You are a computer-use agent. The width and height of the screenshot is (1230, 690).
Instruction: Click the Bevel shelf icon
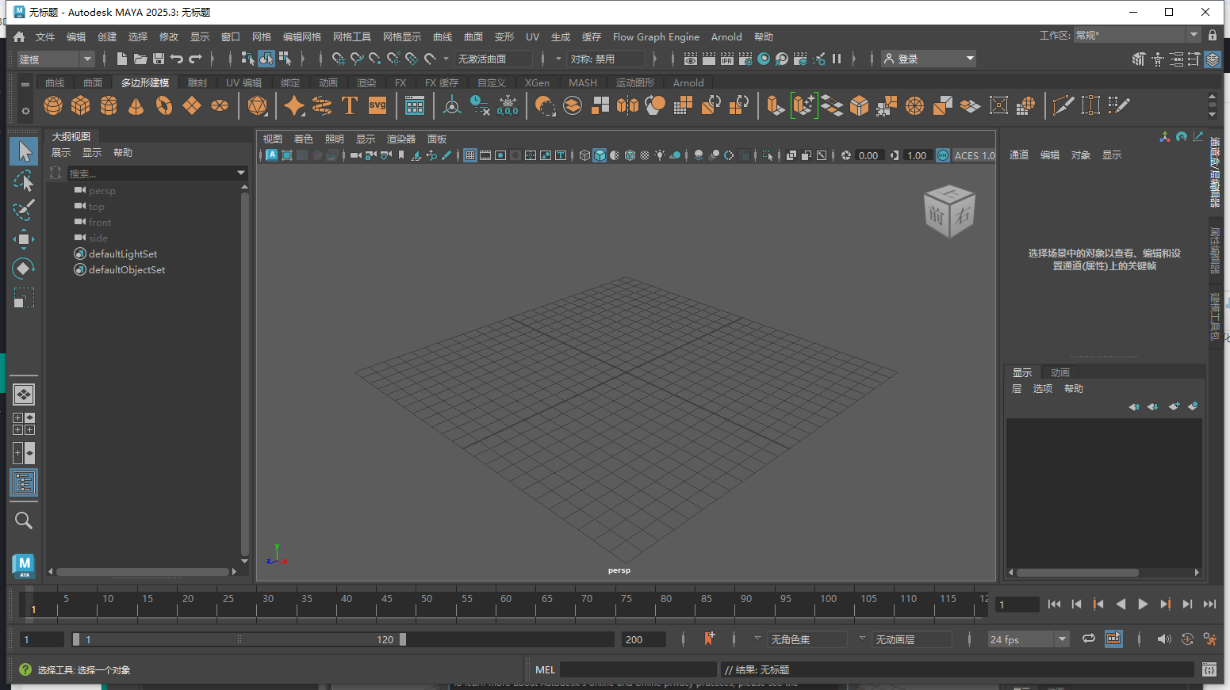(x=859, y=105)
